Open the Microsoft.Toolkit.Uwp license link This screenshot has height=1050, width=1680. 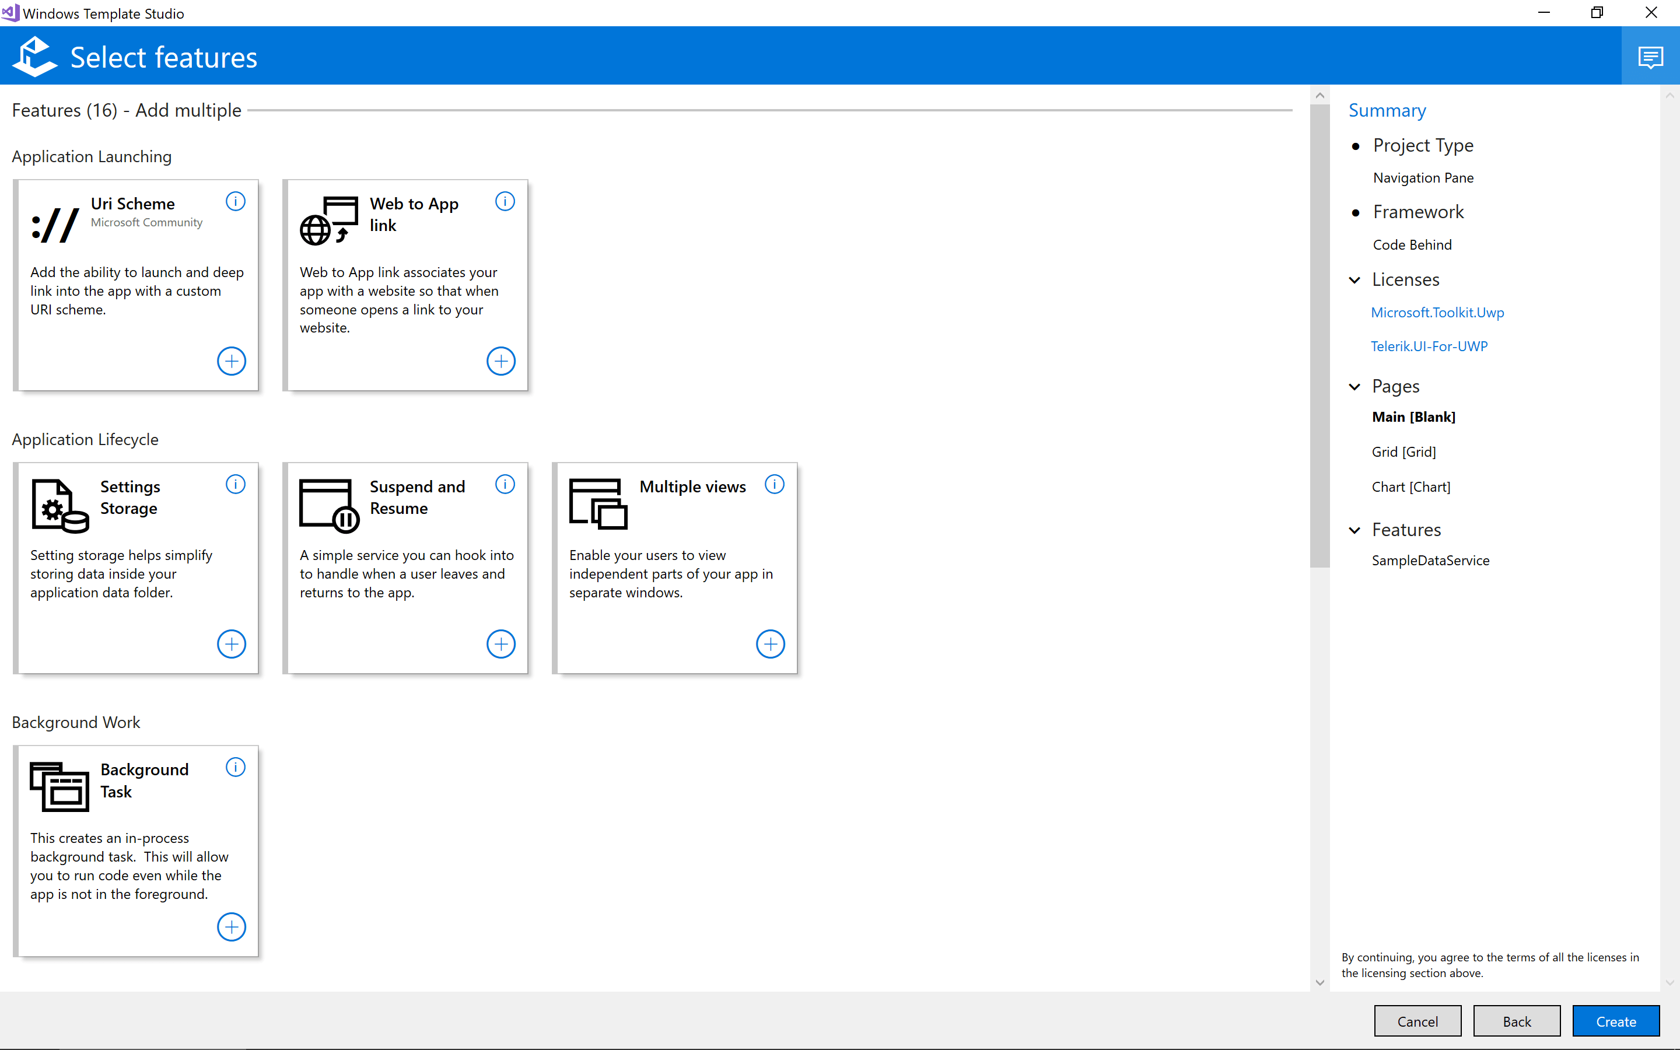[1437, 313]
